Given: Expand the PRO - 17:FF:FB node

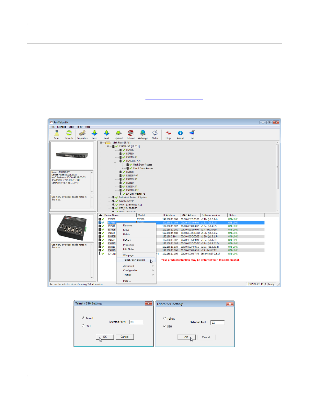Looking at the screenshot, I should pos(108,205).
